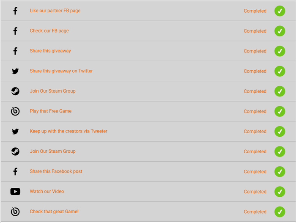Open the "Watch our Video" link
Image resolution: width=296 pixels, height=223 pixels.
(47, 192)
